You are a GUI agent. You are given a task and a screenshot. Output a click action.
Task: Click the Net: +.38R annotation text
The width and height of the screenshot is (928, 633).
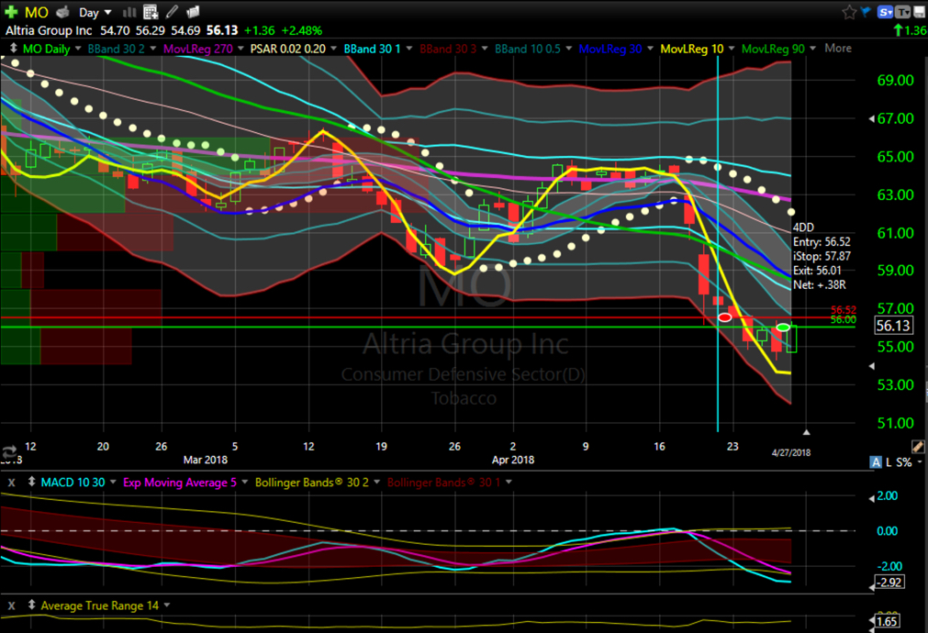[x=820, y=284]
